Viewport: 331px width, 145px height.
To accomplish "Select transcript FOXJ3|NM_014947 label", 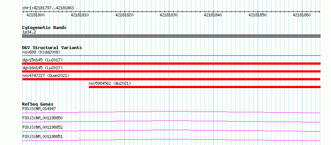I will (x=39, y=109).
